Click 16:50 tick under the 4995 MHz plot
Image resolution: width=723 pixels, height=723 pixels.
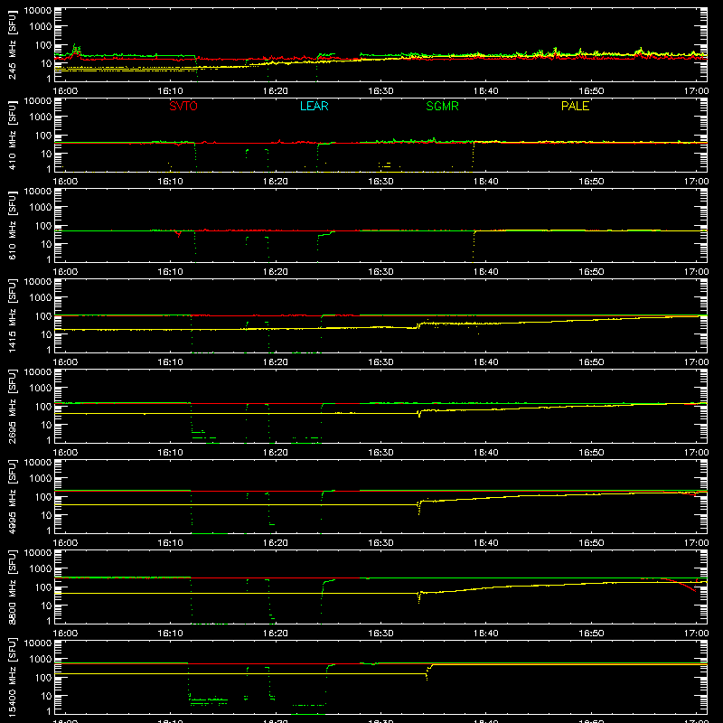point(591,543)
